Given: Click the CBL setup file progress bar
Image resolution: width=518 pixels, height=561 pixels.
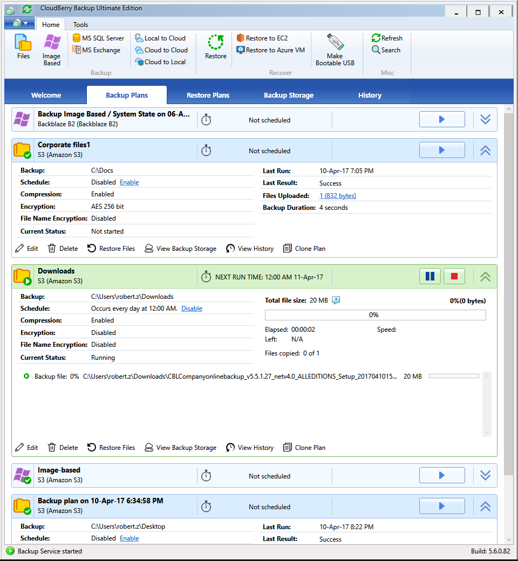Looking at the screenshot, I should point(454,376).
